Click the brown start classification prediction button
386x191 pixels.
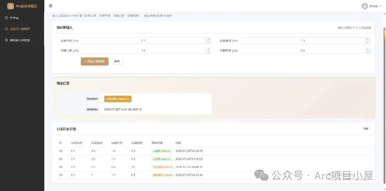point(94,61)
